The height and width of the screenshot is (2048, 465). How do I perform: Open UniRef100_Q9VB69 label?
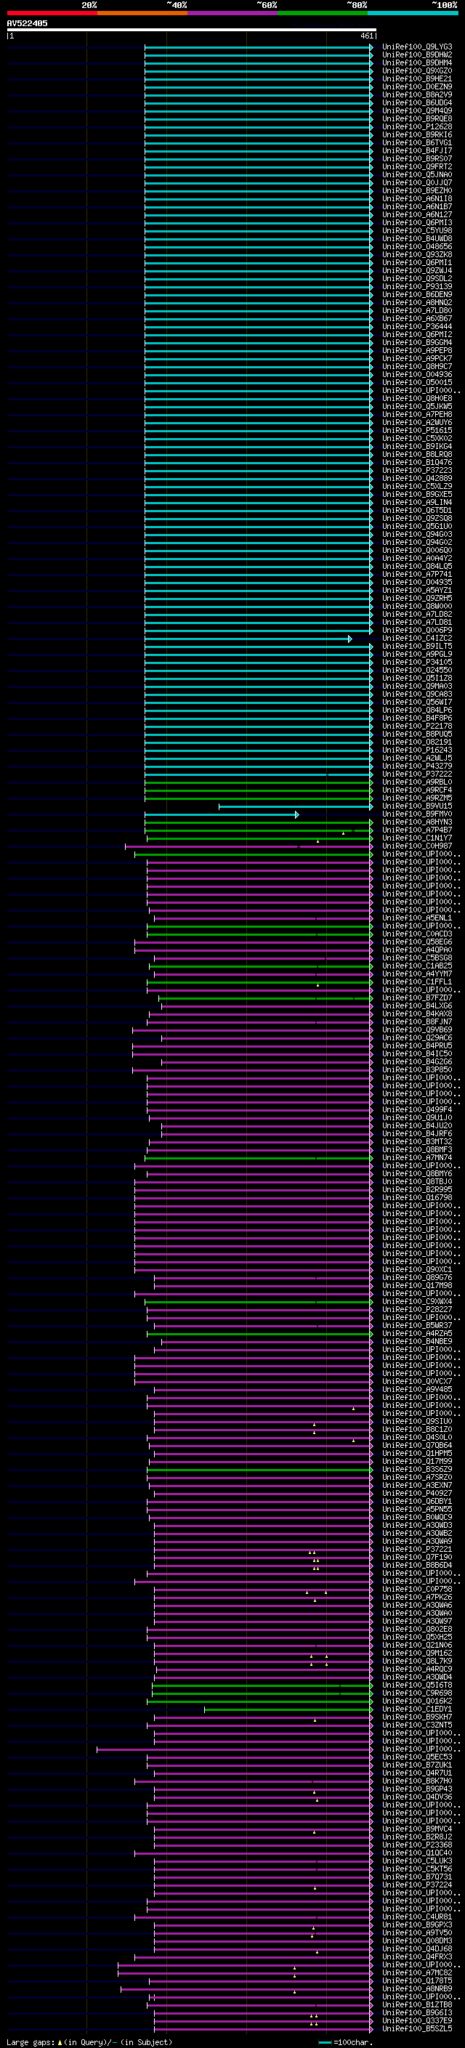pos(417,1029)
